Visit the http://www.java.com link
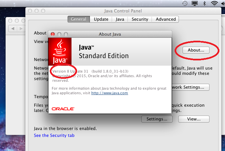The width and height of the screenshot is (225, 151). 109,93
